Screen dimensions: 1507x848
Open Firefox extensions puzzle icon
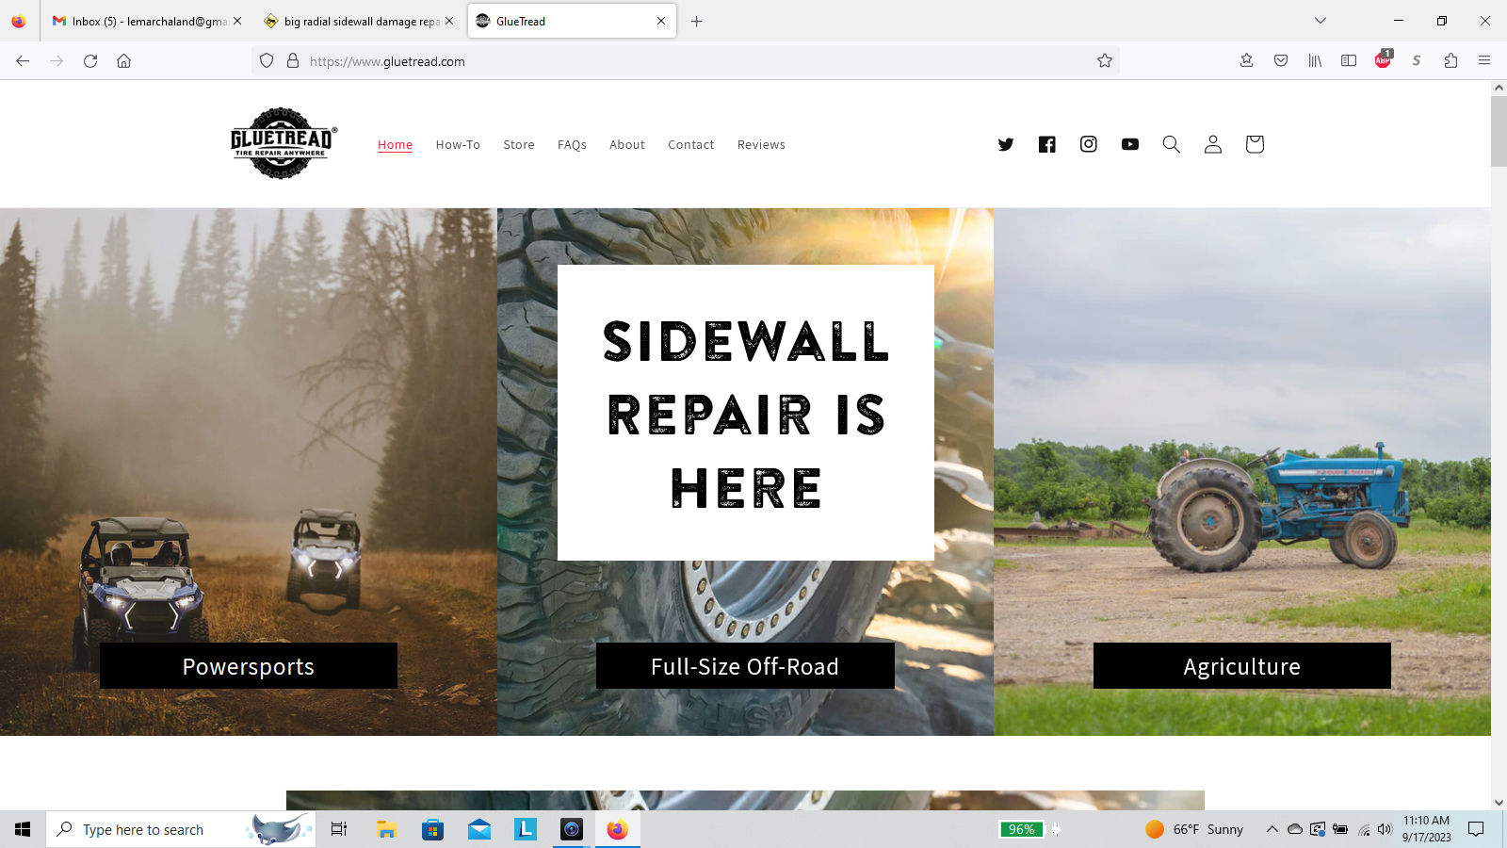(x=1450, y=61)
